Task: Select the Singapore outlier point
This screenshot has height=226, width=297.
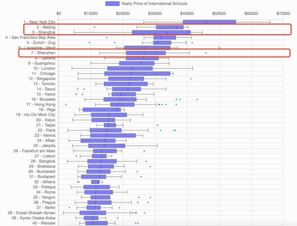Action: pos(191,78)
